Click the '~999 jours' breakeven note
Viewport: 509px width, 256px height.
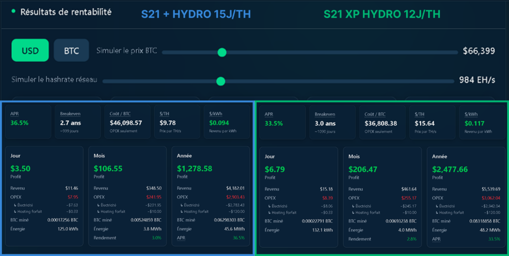point(69,131)
